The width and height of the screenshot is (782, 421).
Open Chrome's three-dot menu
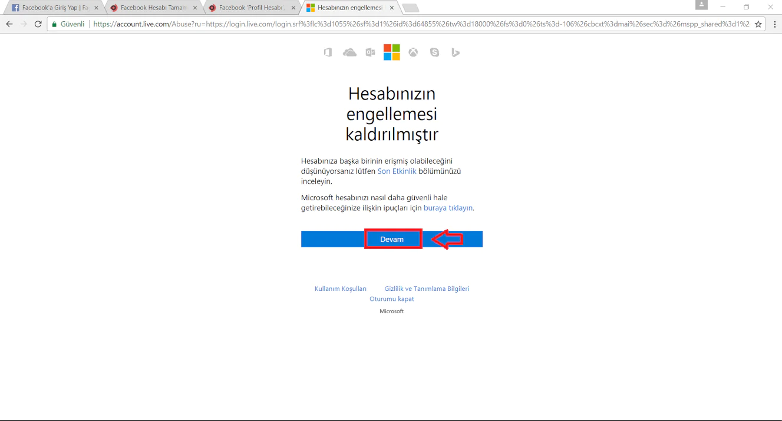click(x=774, y=24)
